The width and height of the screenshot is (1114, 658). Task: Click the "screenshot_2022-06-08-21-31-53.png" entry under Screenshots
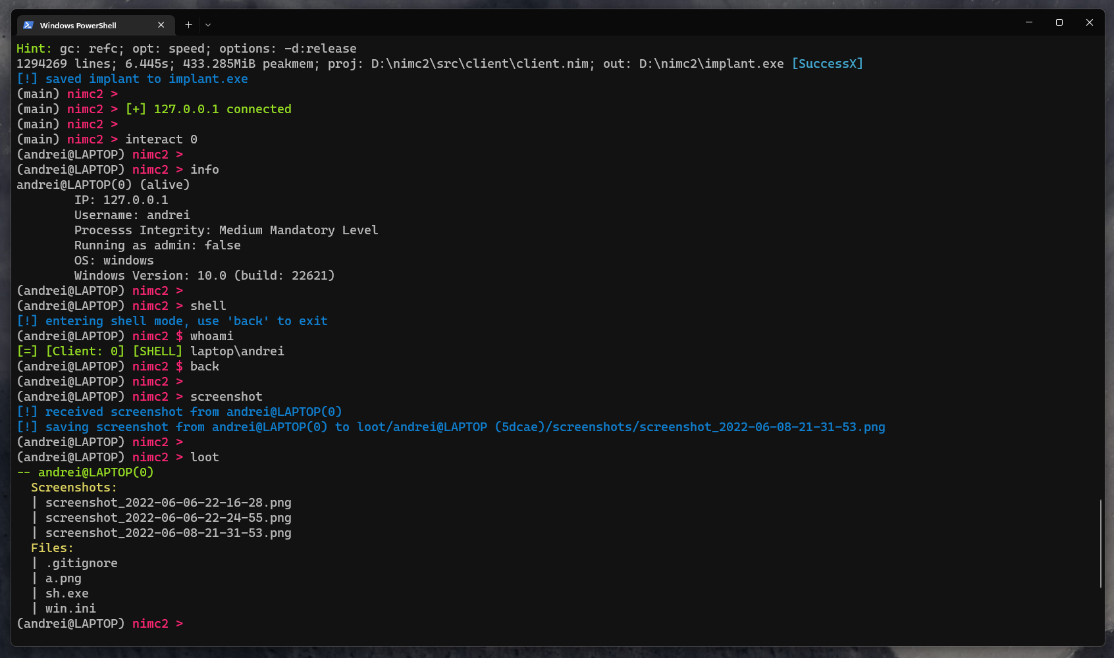169,533
